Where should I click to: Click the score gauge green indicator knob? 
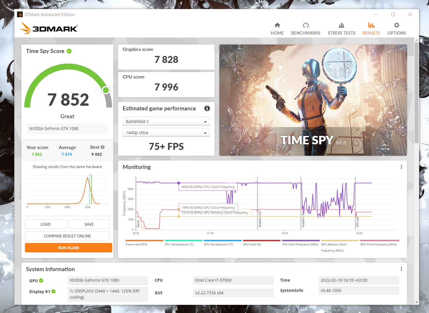tap(106, 90)
